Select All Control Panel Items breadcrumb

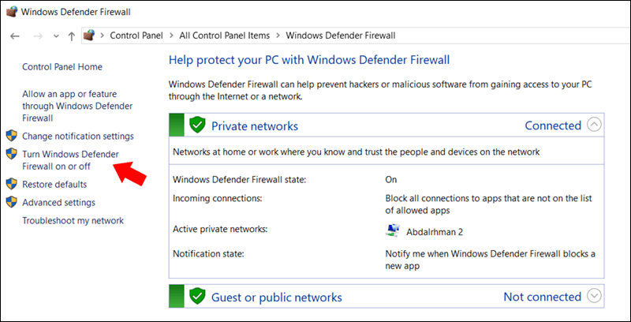pyautogui.click(x=224, y=36)
